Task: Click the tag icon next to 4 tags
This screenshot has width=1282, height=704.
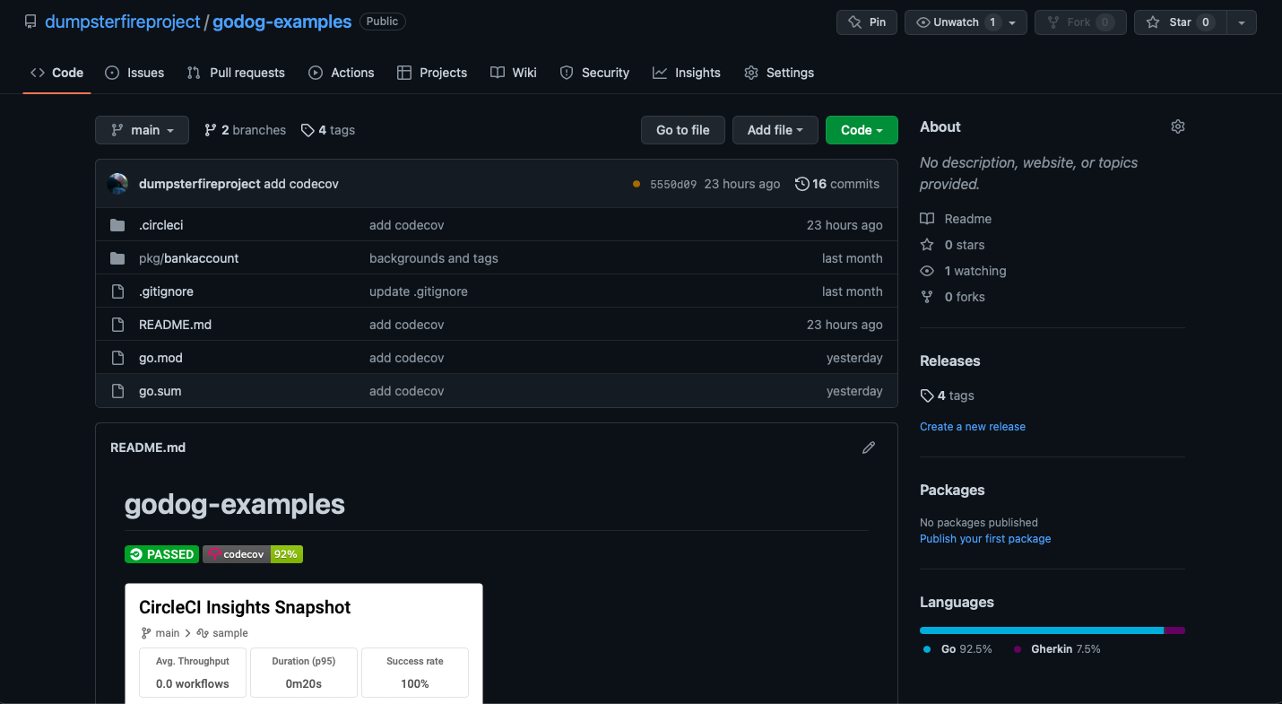Action: [308, 130]
